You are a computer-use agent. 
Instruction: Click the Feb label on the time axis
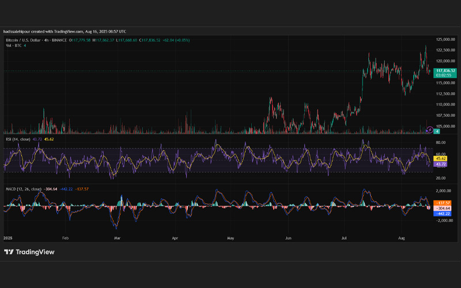(x=65, y=238)
